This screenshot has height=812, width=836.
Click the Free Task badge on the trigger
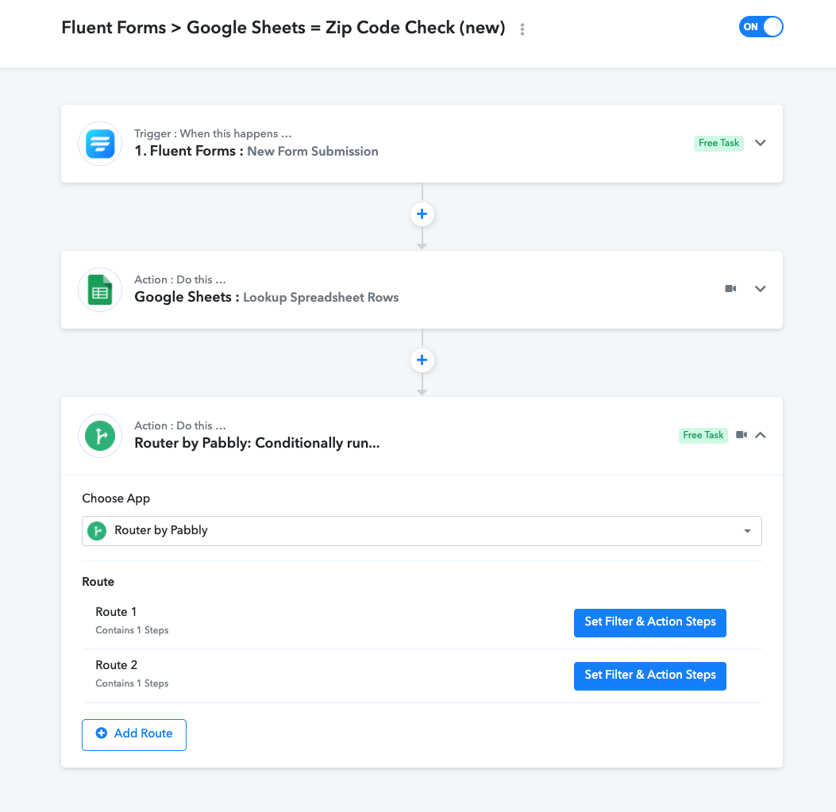718,143
